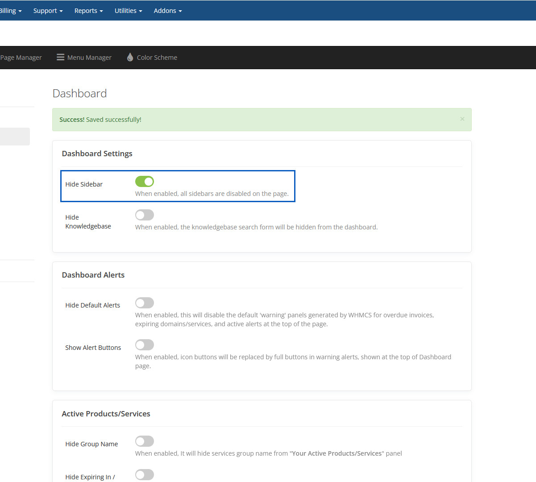Screen dimensions: 536x482
Task: Open the Billing dropdown menu
Action: (10, 11)
